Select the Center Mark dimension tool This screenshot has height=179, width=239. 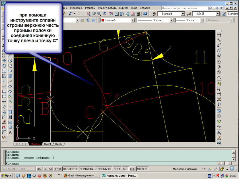coord(219,116)
